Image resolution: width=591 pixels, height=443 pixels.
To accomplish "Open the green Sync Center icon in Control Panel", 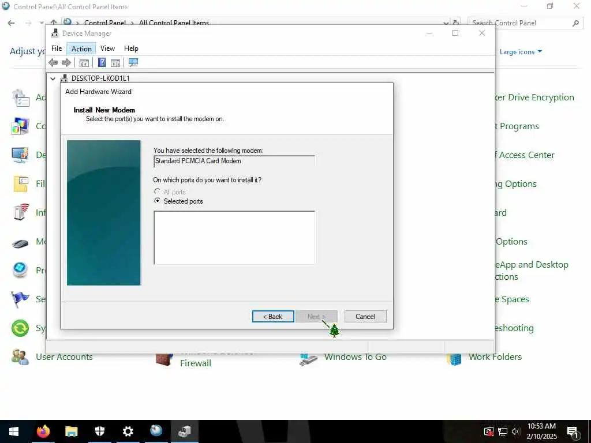I will click(x=20, y=328).
